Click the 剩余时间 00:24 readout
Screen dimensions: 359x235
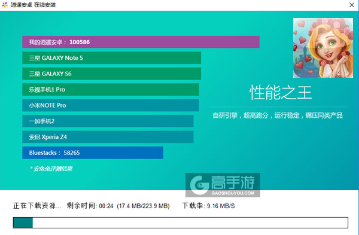tap(90, 206)
